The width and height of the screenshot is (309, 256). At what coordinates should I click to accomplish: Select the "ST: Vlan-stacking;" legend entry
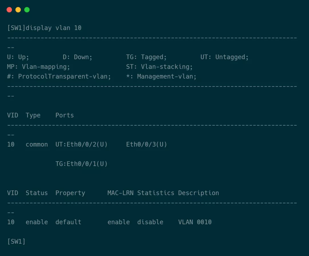pyautogui.click(x=159, y=67)
